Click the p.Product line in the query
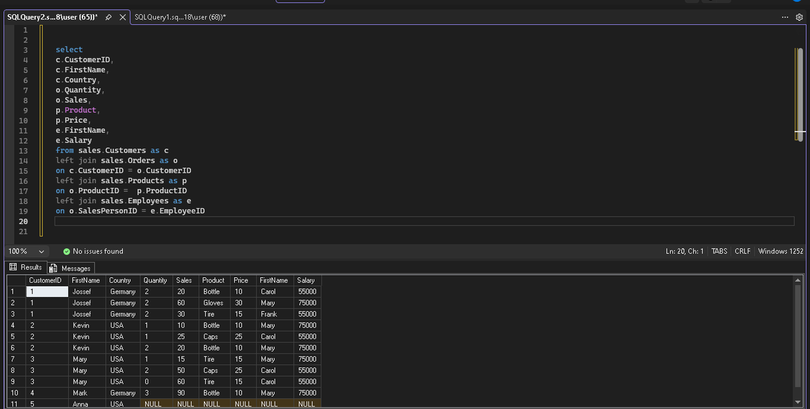 tap(78, 110)
